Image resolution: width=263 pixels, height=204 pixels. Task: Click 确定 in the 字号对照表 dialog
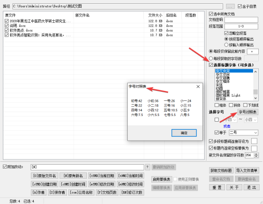click(184, 133)
